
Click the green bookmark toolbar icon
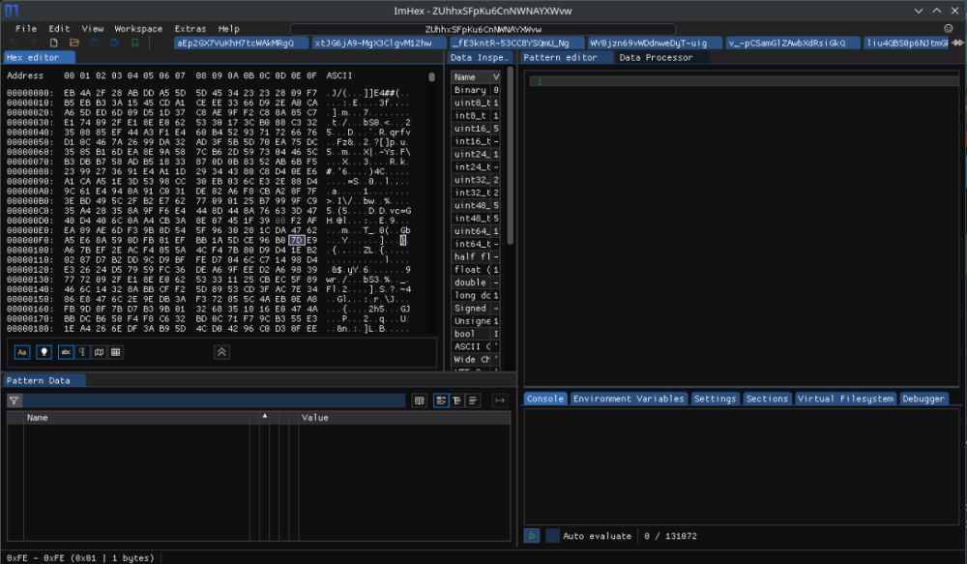pyautogui.click(x=135, y=44)
